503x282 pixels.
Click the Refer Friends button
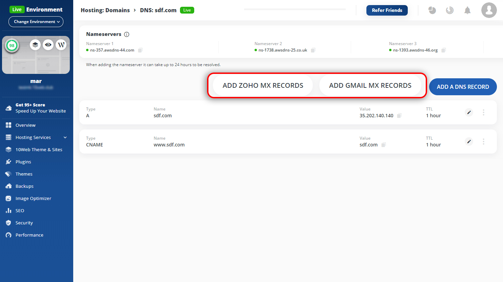[387, 10]
